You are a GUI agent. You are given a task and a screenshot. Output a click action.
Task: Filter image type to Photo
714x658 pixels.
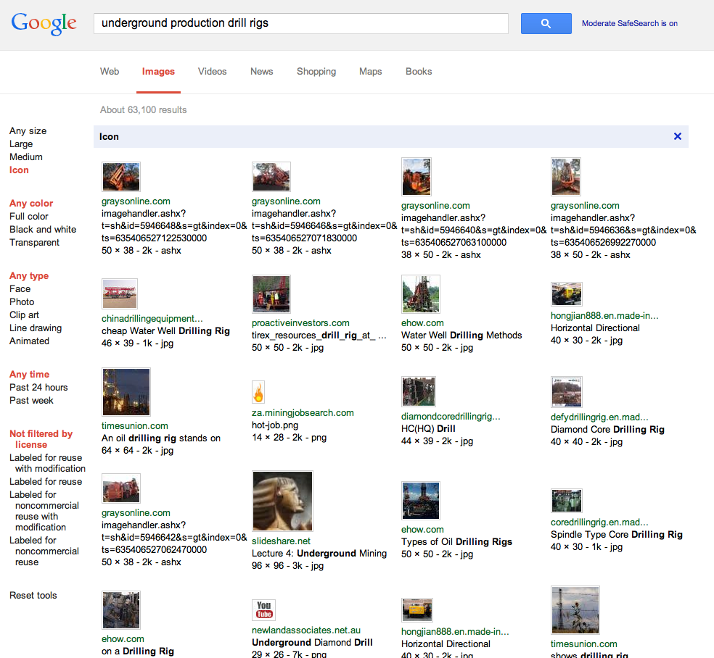coord(22,302)
